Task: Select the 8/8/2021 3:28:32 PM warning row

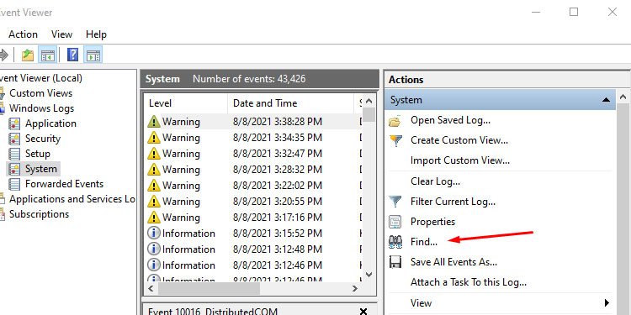Action: tap(254, 170)
